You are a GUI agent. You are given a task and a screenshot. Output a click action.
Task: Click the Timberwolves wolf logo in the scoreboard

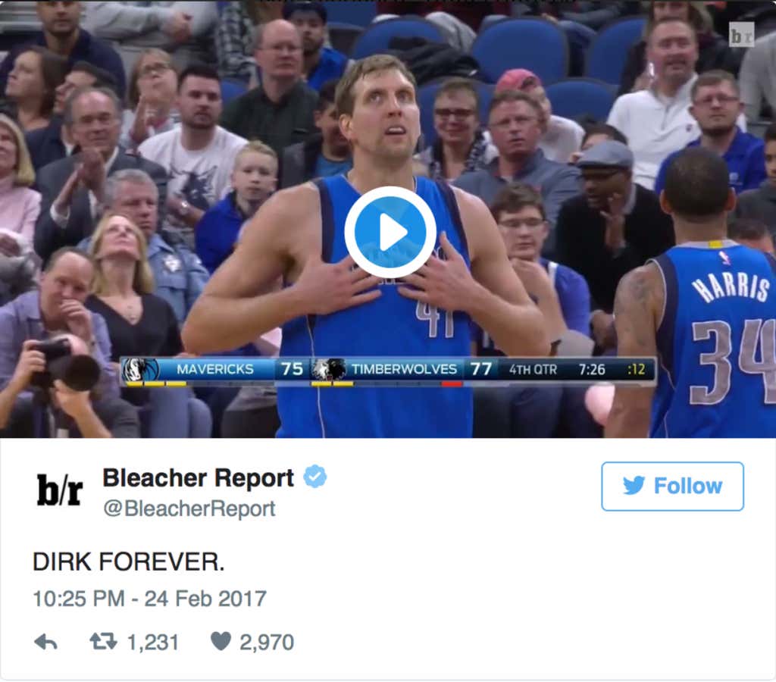(x=329, y=370)
